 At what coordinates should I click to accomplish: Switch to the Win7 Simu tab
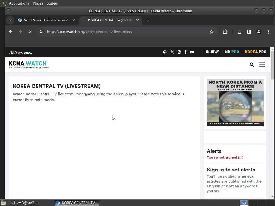(x=46, y=20)
